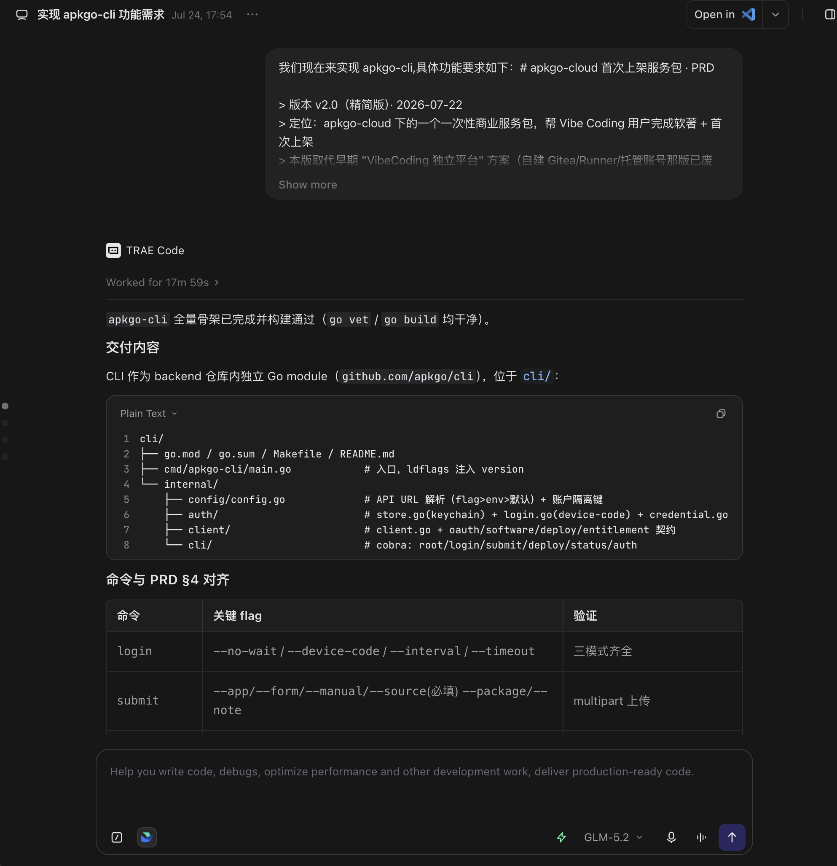Click the code line go.mod / go.sum / Makefile / README.md

pos(279,454)
